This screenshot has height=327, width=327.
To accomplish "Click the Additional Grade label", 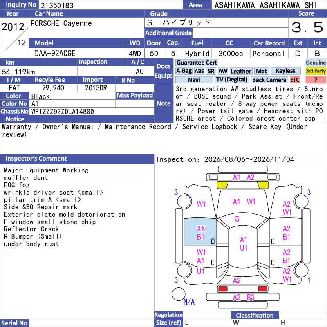I will (x=168, y=33).
